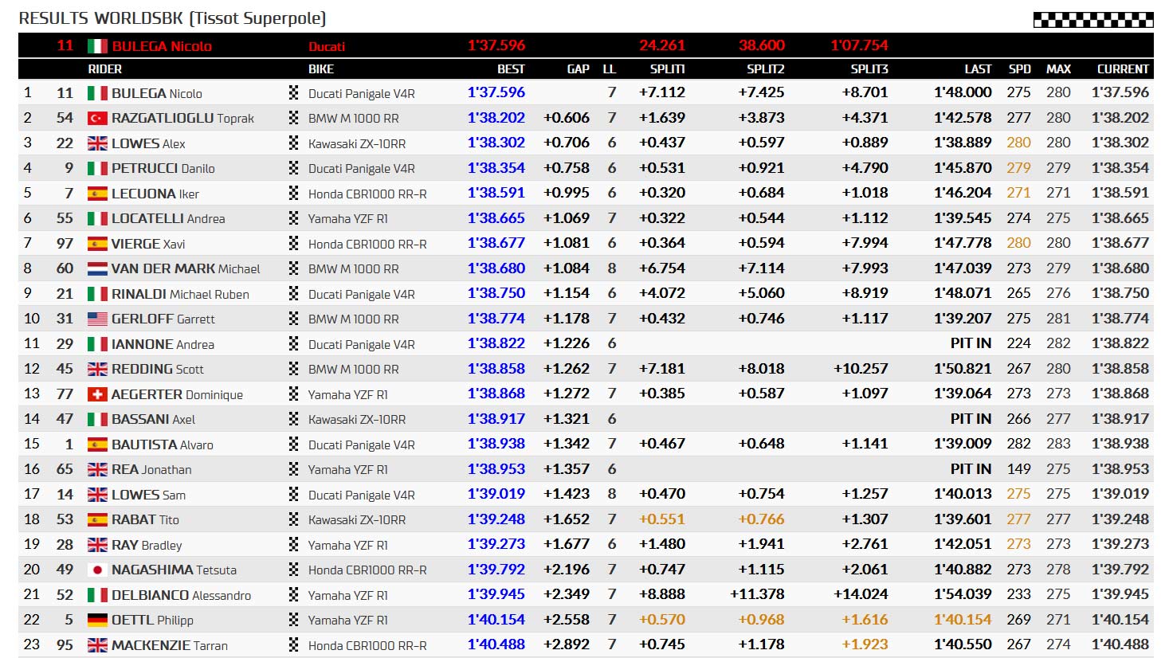Click the orange "+0.570" split in OETTL's row
The image size is (1165, 658).
tap(662, 620)
